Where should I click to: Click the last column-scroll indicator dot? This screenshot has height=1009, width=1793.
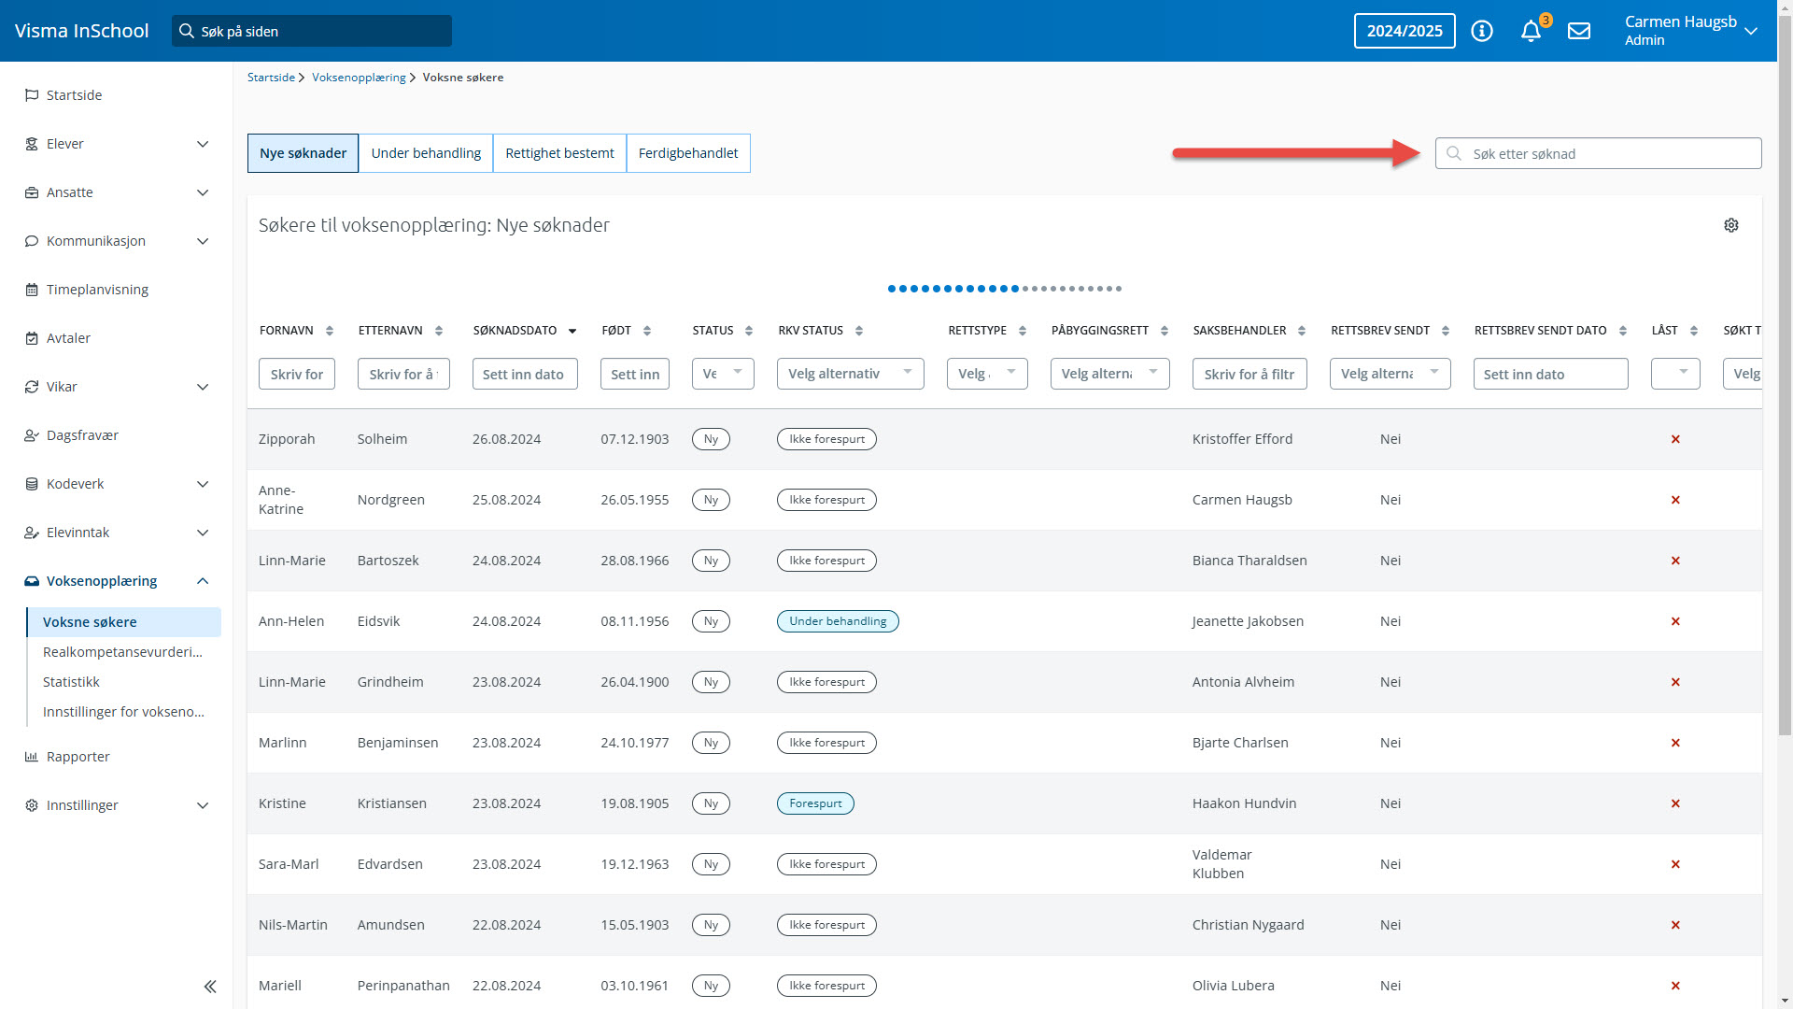click(1119, 289)
